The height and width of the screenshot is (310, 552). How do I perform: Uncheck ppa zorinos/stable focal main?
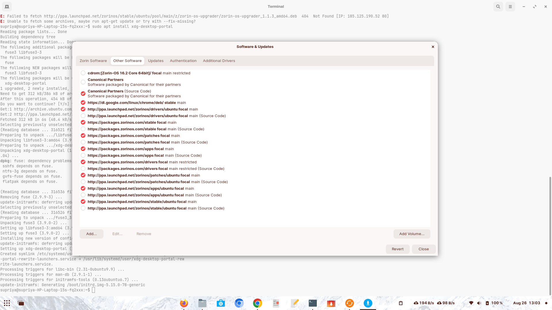point(83,202)
